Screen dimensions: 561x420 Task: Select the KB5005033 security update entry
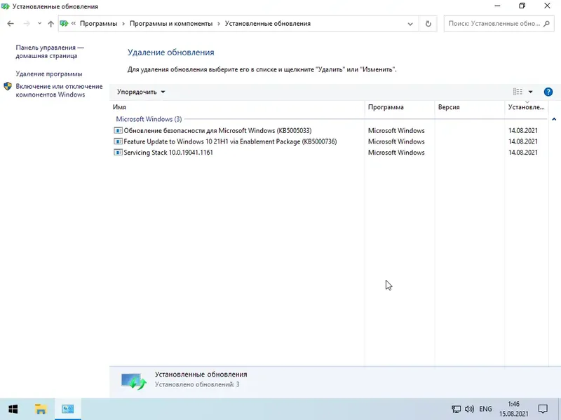[217, 130]
